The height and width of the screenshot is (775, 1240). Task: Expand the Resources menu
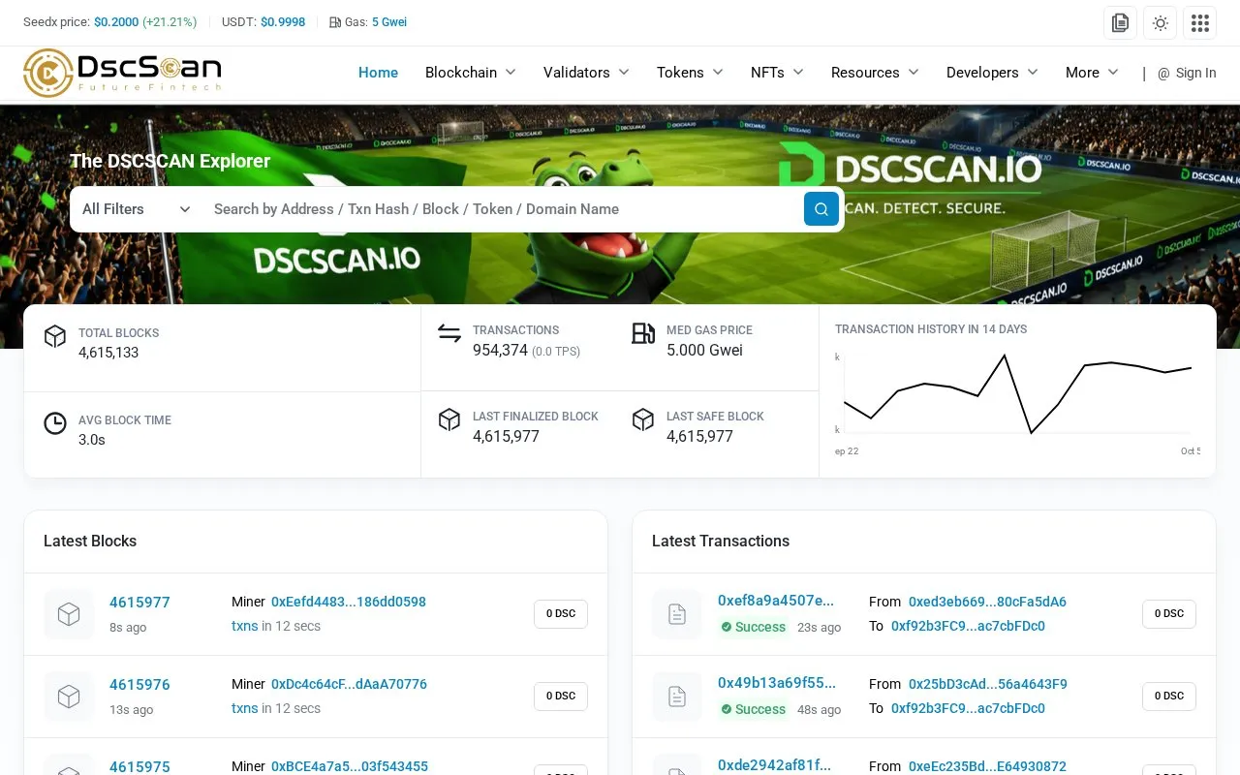[875, 73]
